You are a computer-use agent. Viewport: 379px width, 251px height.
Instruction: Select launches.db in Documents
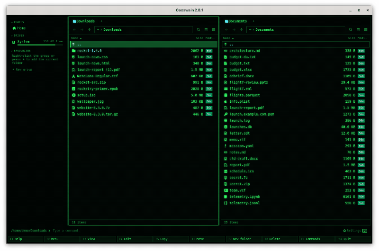[x=296, y=127]
